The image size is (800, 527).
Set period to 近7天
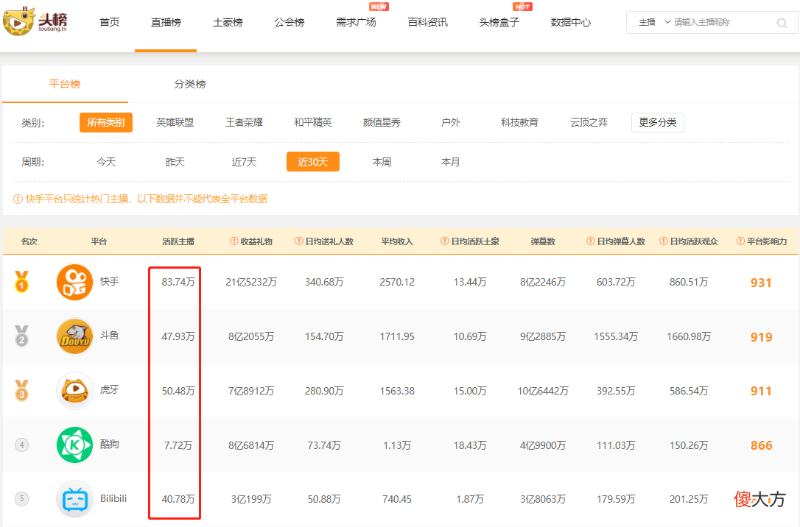244,162
